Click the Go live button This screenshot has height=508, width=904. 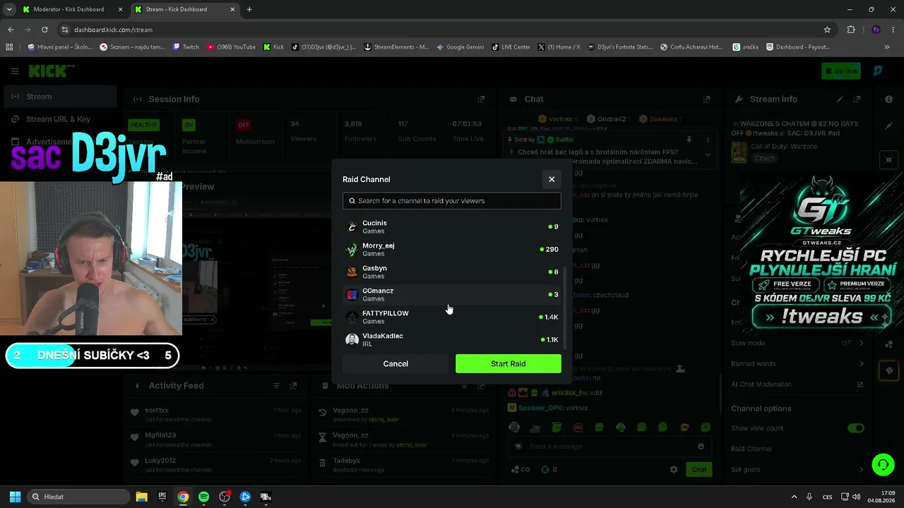(841, 71)
